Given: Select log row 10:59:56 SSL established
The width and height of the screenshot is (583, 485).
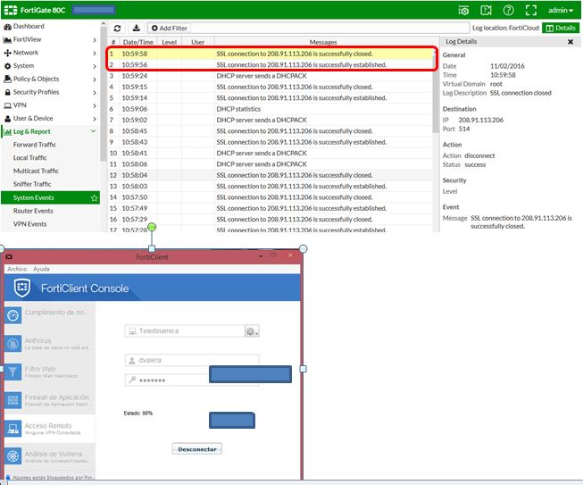Looking at the screenshot, I should pos(271,64).
